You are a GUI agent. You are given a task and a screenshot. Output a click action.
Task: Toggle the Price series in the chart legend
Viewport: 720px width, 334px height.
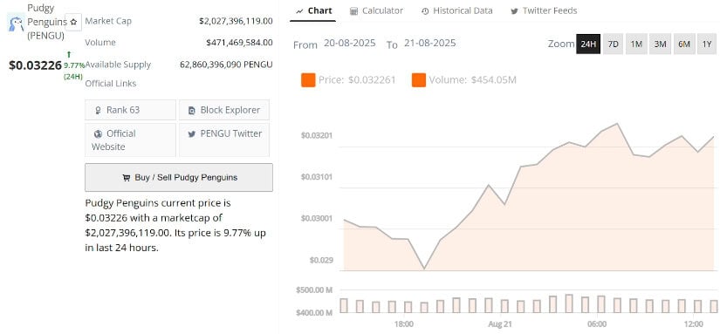pyautogui.click(x=348, y=80)
